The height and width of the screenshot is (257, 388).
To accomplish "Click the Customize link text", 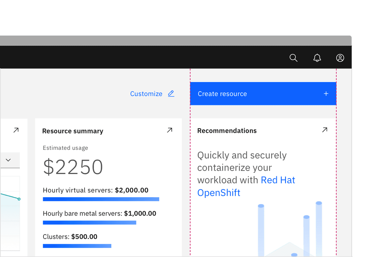I will [146, 94].
